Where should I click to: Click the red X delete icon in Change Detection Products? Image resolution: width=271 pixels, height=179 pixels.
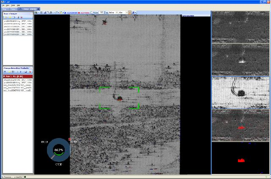click(x=30, y=72)
